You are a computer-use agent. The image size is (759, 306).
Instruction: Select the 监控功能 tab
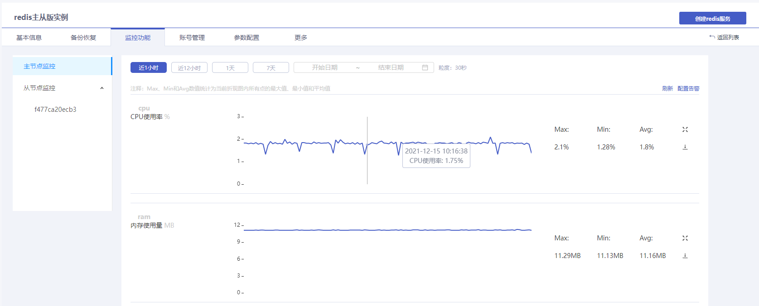(x=138, y=38)
